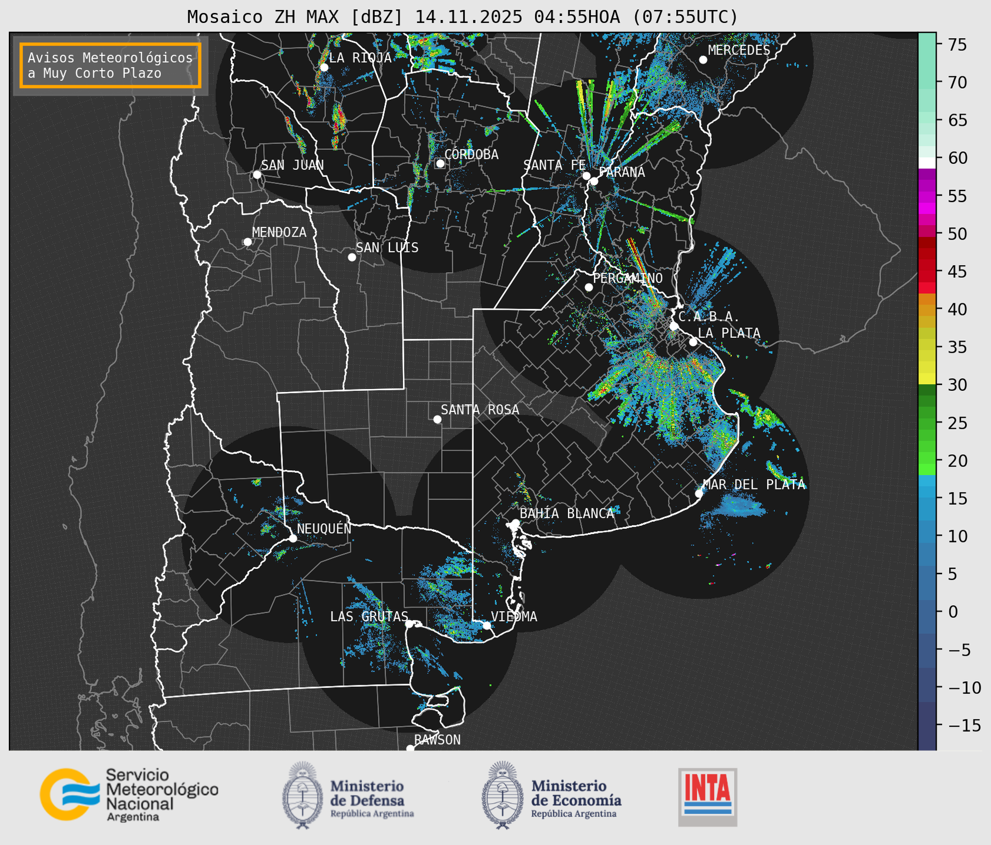The width and height of the screenshot is (991, 845).
Task: Open Avisos Meteorológicos a Muy Corto Plazo box
Action: pyautogui.click(x=110, y=65)
